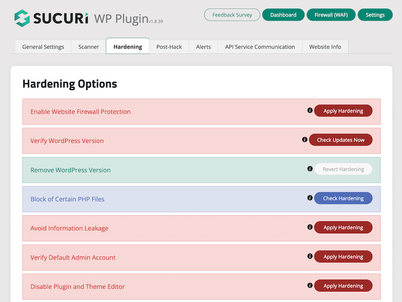Open plugin Settings button
Viewport: 402px width, 302px height.
coord(375,15)
